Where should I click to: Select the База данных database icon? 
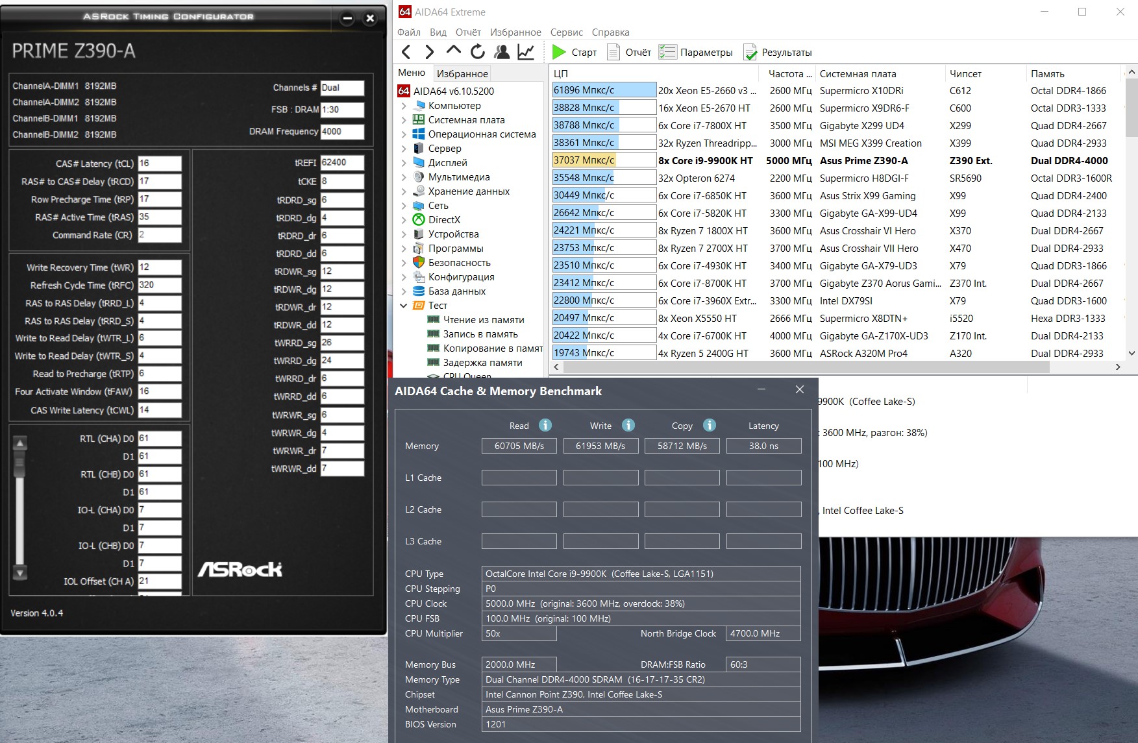click(419, 291)
